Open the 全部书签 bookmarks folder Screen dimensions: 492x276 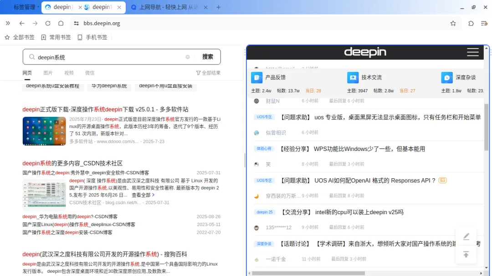click(x=20, y=37)
